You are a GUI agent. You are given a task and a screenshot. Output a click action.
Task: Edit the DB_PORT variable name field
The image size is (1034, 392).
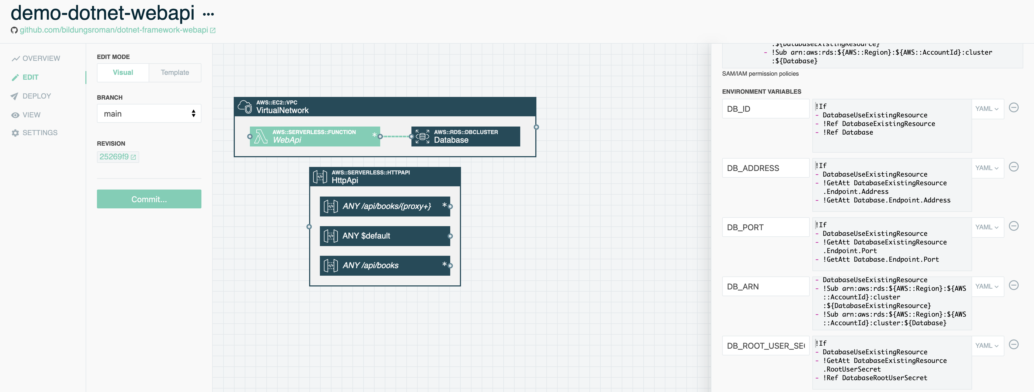(x=766, y=227)
